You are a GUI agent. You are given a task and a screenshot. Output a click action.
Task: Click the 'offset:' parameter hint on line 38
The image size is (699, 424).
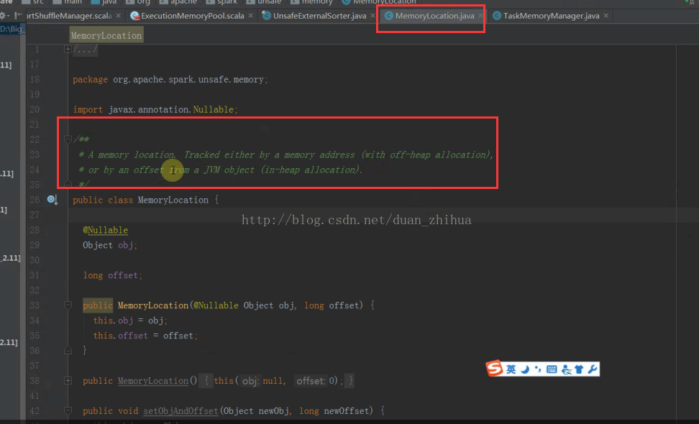tap(311, 381)
